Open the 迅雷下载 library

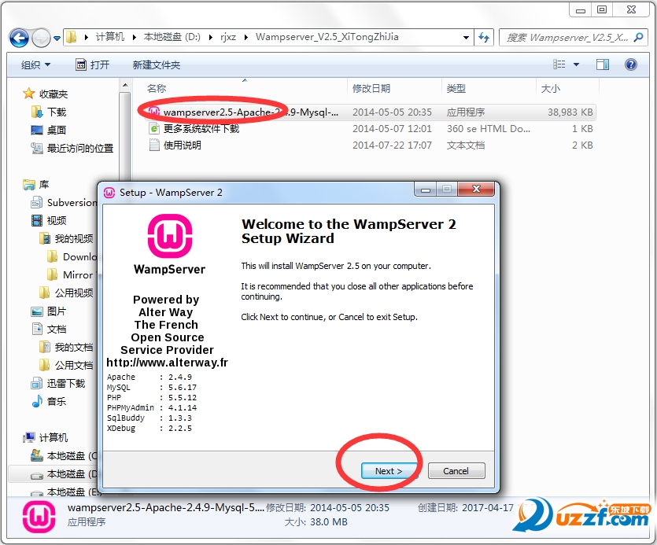(x=66, y=383)
